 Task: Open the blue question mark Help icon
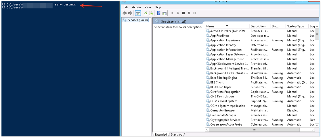click(x=159, y=13)
